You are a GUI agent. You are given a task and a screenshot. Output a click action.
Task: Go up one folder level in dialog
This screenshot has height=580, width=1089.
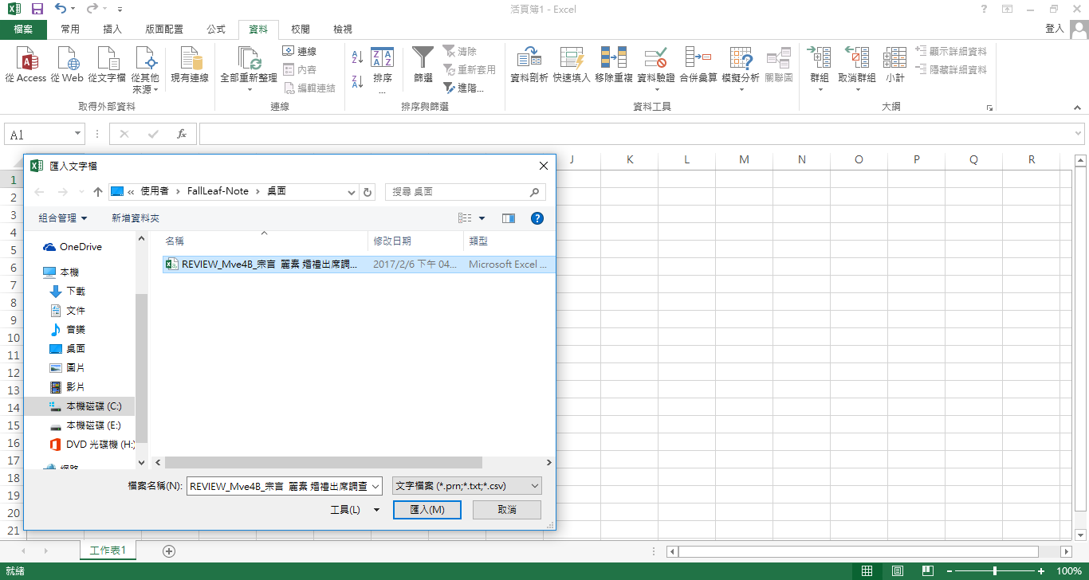98,192
